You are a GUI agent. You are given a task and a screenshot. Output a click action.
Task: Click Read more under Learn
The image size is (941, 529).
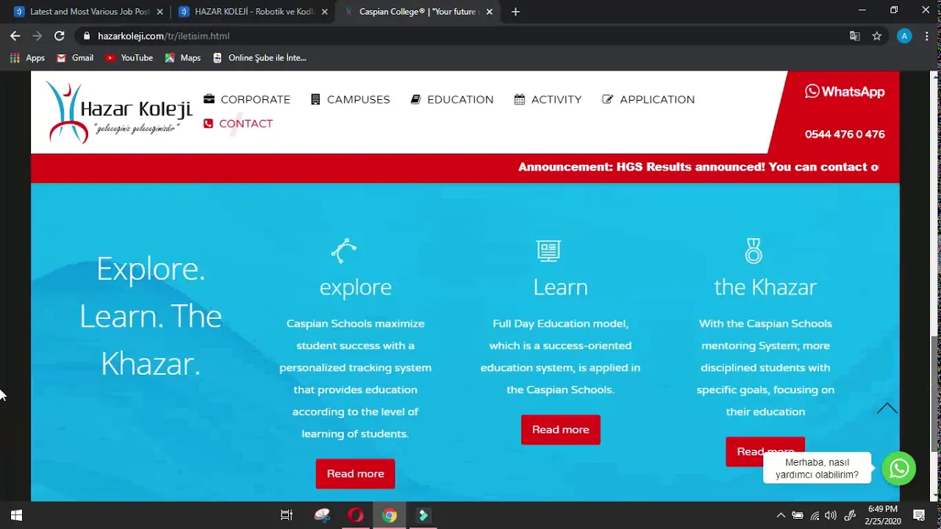click(x=561, y=430)
